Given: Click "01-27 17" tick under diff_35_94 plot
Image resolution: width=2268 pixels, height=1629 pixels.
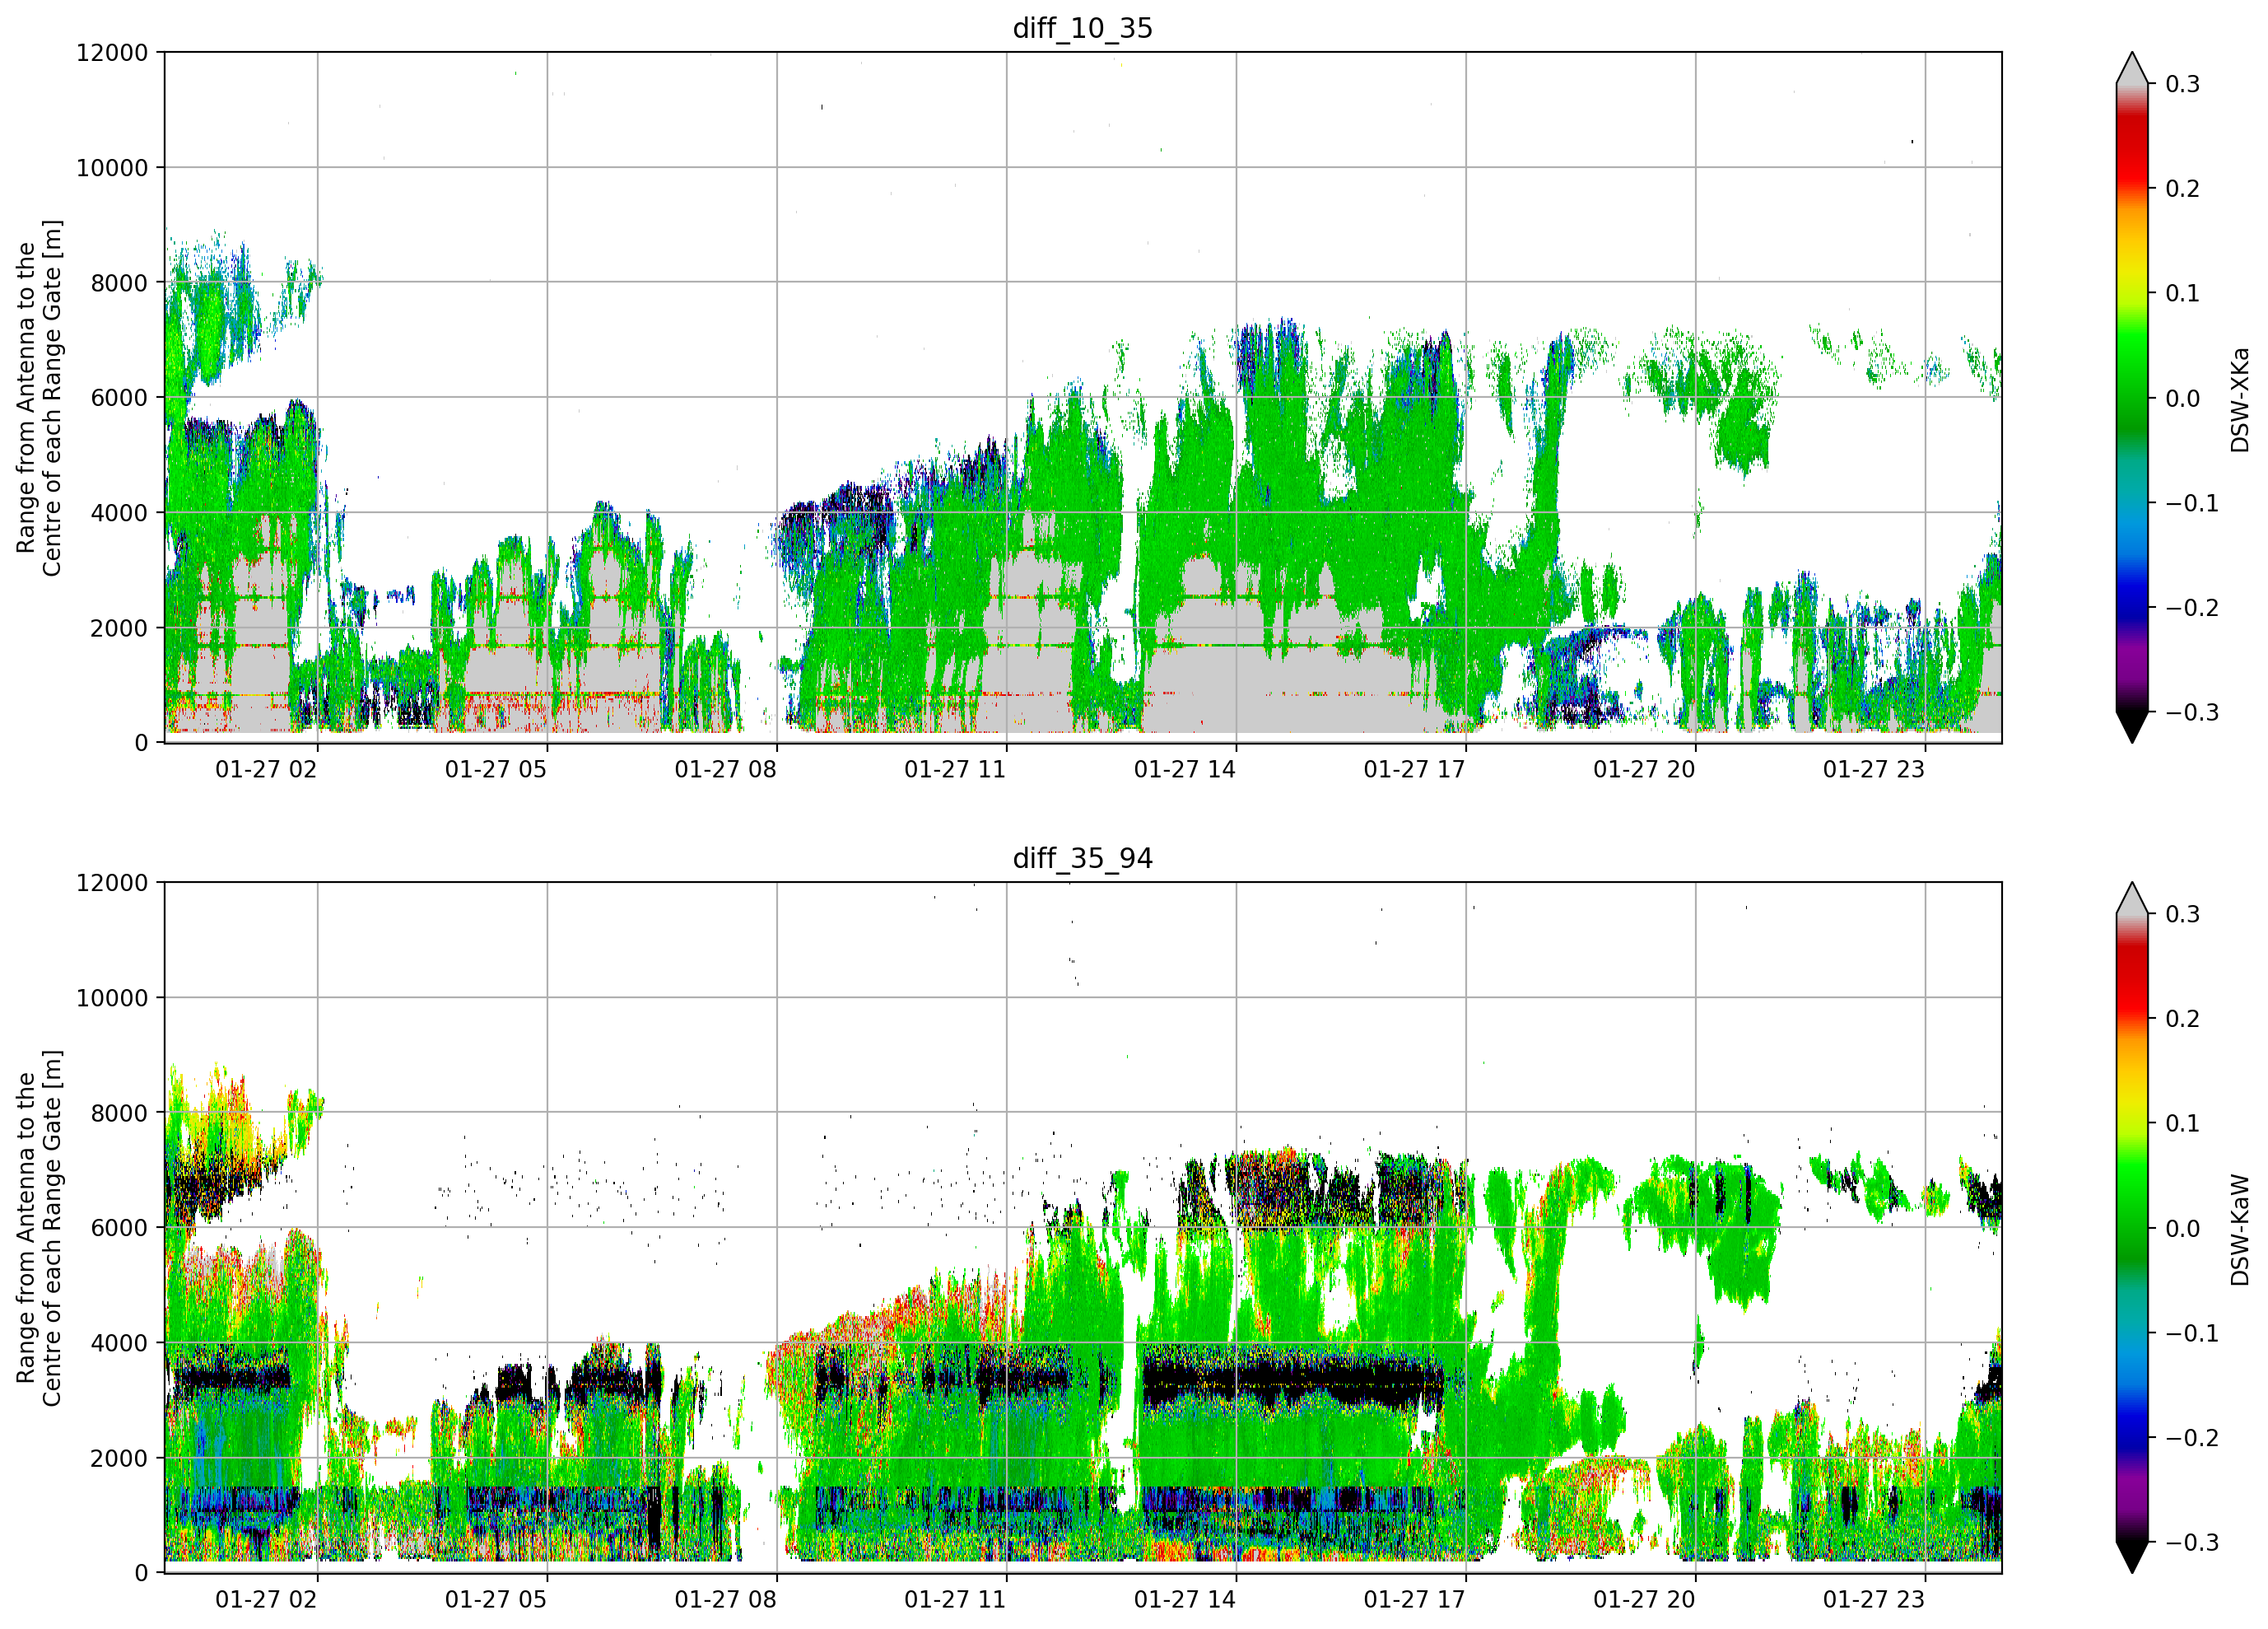Looking at the screenshot, I should pyautogui.click(x=1414, y=1600).
